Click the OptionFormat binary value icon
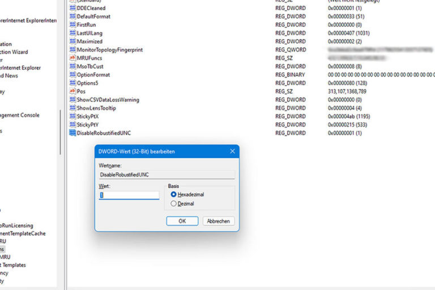 72,75
